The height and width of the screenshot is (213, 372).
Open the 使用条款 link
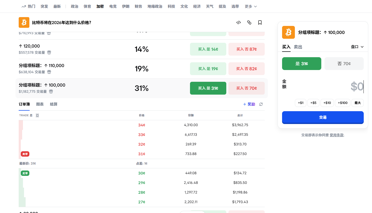click(x=337, y=135)
